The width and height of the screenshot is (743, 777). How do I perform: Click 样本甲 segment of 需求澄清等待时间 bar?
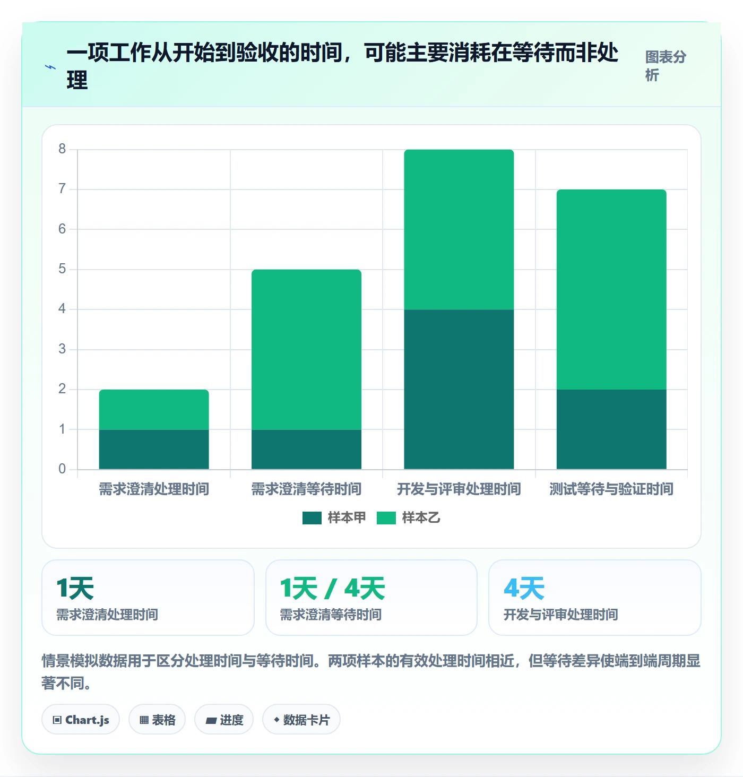click(306, 449)
